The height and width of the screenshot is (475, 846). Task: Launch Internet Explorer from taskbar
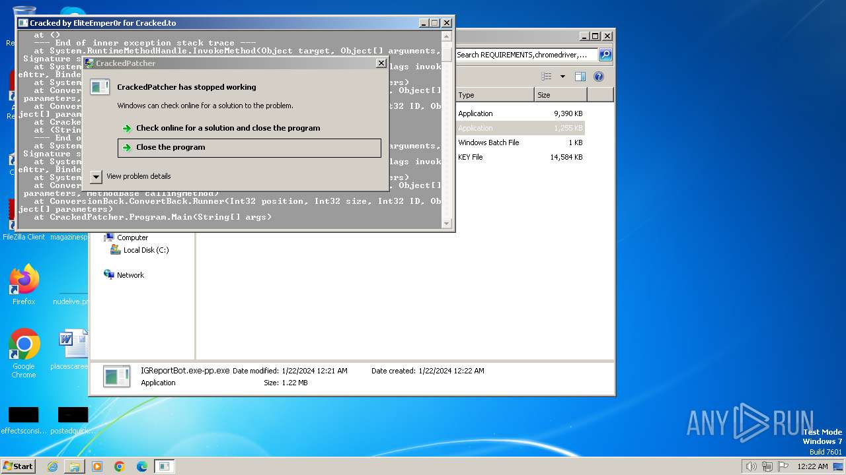click(52, 466)
